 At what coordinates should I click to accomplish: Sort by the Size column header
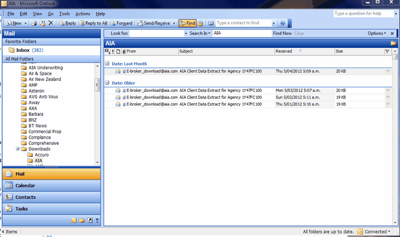(359, 51)
